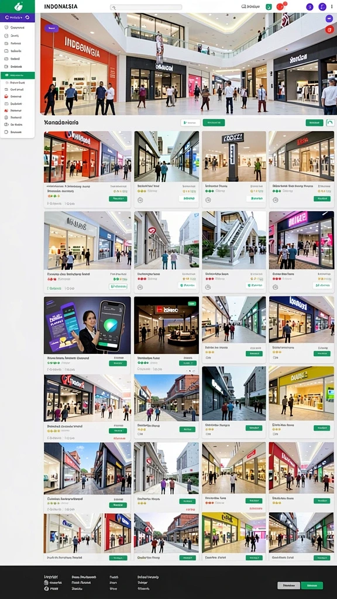Click the round gray icon on the second listing card
The width and height of the screenshot is (337, 599).
pyautogui.click(x=140, y=199)
